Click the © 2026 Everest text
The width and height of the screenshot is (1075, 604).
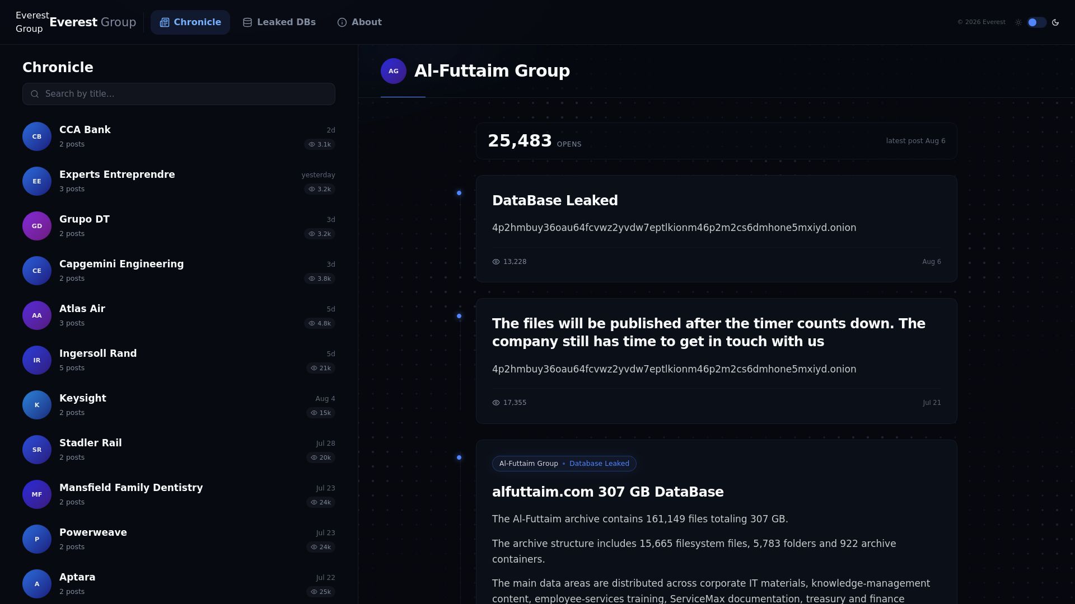[981, 22]
